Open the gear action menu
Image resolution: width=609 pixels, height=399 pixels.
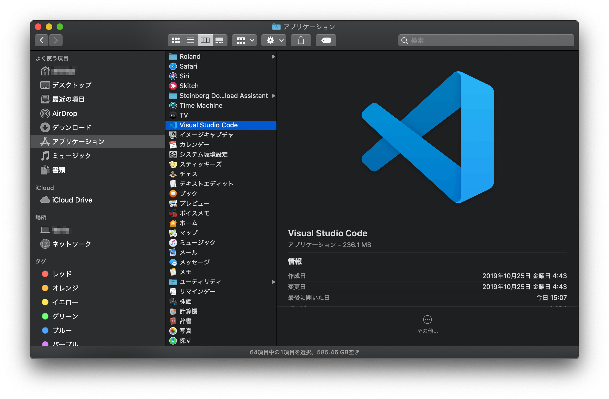(x=273, y=40)
